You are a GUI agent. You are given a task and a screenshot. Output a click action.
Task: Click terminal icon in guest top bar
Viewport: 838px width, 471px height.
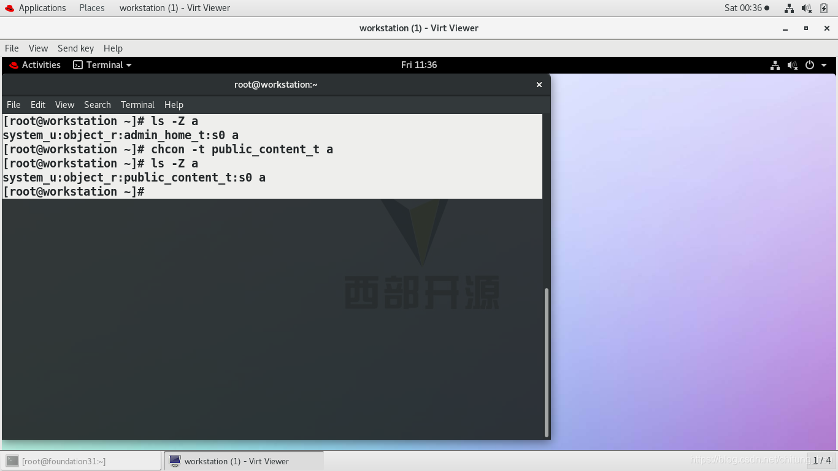point(78,65)
